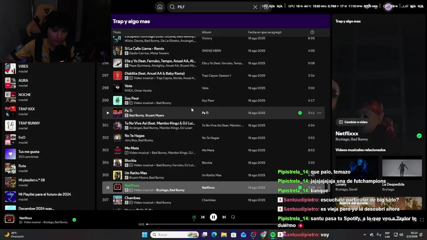
Task: Open more options for Pa Ti row
Action: [319, 113]
